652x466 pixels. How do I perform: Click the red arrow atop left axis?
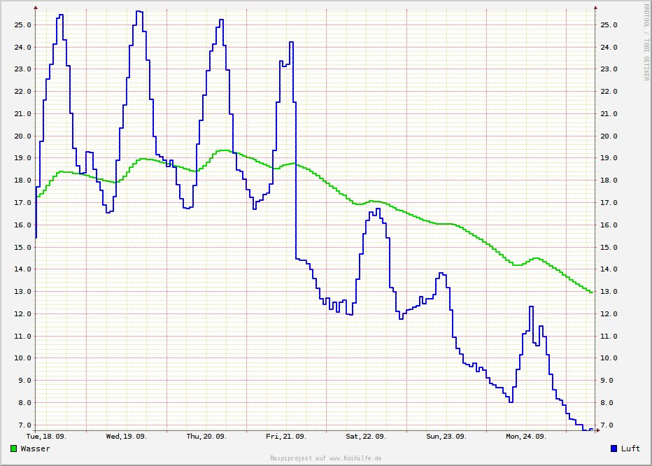pos(36,7)
